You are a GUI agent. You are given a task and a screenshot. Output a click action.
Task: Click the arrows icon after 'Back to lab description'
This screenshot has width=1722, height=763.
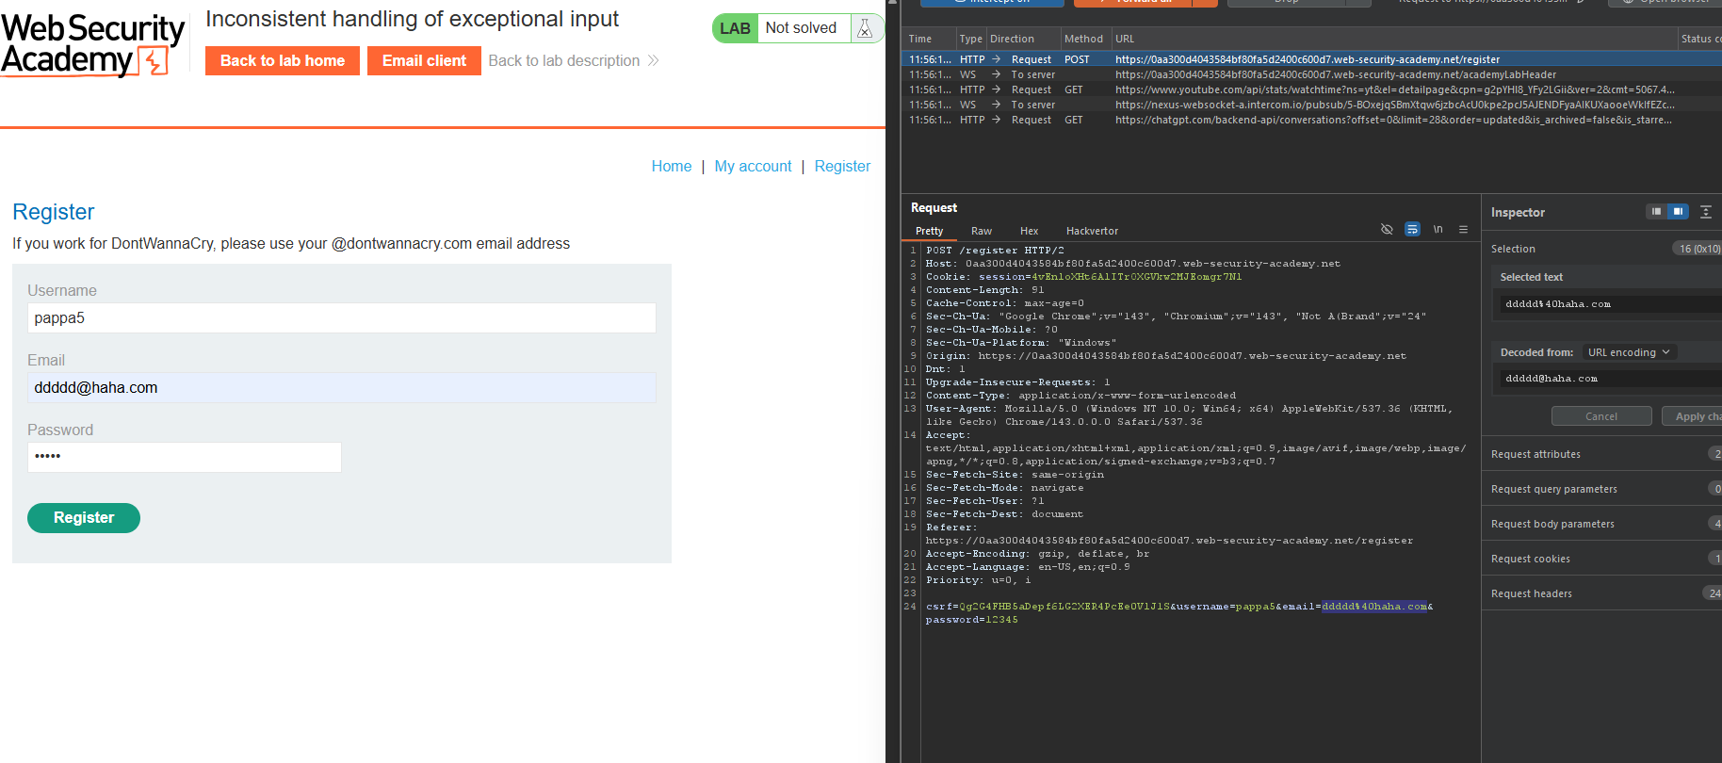point(653,60)
